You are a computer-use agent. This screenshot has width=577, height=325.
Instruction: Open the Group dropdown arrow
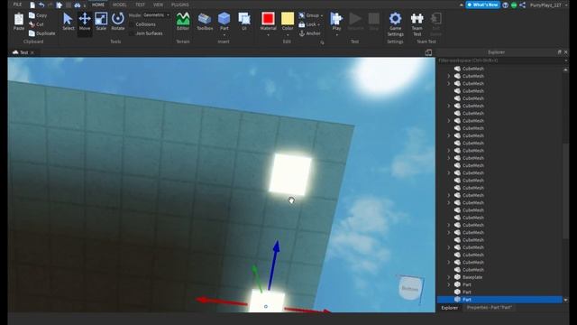[322, 15]
